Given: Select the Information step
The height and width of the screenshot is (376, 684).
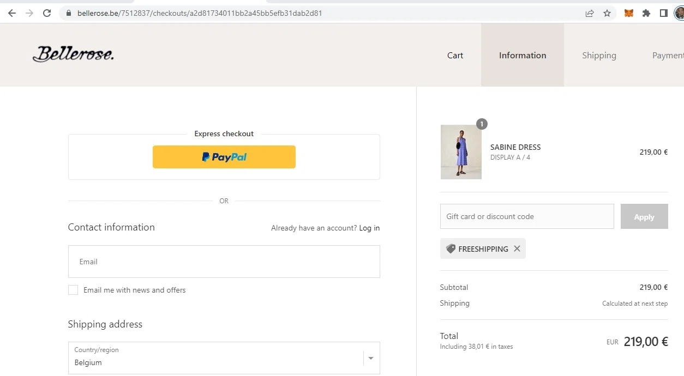Looking at the screenshot, I should click(523, 55).
